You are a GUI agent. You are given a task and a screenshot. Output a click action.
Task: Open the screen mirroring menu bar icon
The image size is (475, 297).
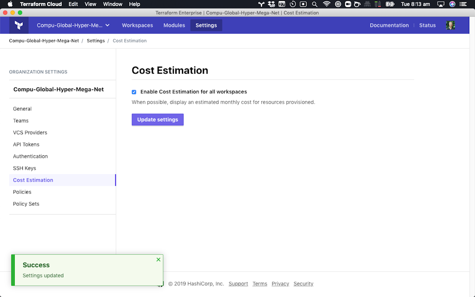click(442, 4)
